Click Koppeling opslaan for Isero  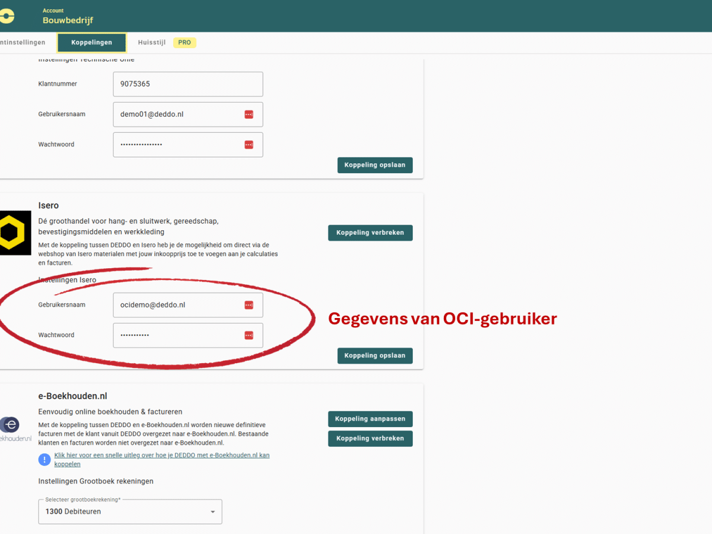(375, 355)
